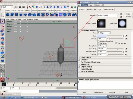Open the Type dropdown showing Spot Light
Screen dimensions: 133x99
click(x=104, y=33)
